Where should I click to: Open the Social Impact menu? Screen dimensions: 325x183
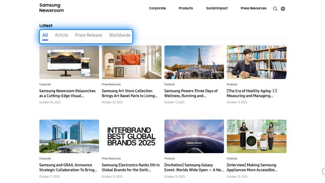tap(217, 8)
